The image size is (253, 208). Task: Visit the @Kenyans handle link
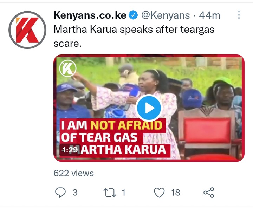pos(166,15)
